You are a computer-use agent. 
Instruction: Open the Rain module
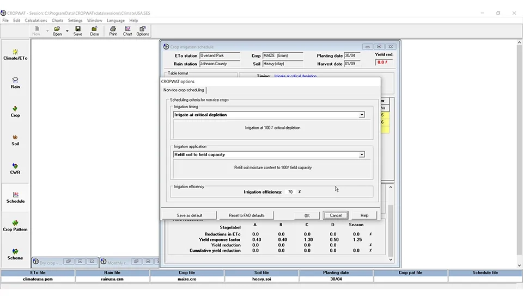(15, 83)
